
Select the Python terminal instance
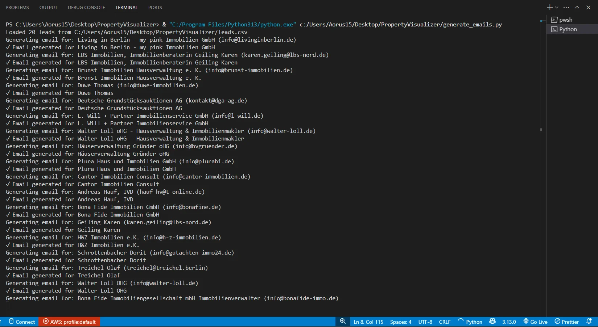point(568,29)
